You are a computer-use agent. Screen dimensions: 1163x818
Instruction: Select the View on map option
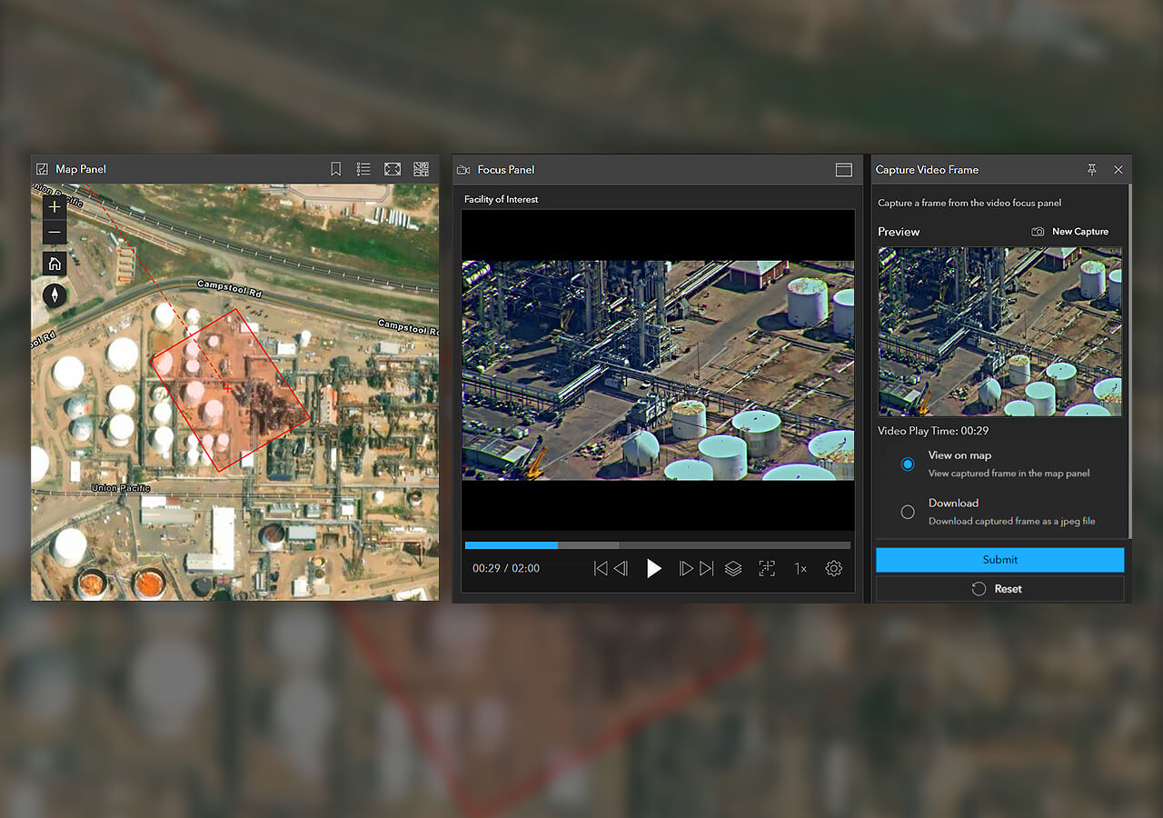(907, 464)
